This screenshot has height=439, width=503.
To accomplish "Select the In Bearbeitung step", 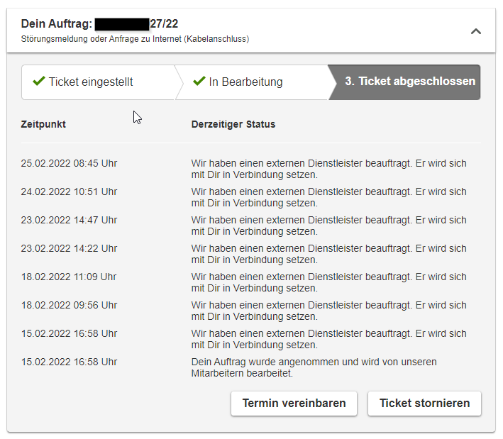I will [245, 82].
